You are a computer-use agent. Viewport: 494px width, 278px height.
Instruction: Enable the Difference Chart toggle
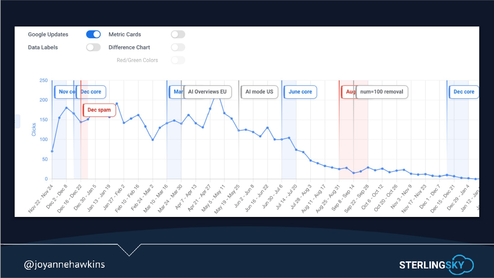178,47
